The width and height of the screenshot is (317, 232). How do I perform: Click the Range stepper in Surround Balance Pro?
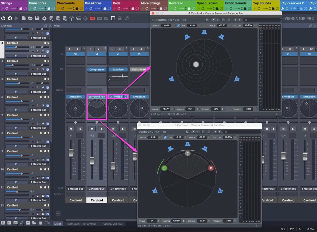pos(229,26)
